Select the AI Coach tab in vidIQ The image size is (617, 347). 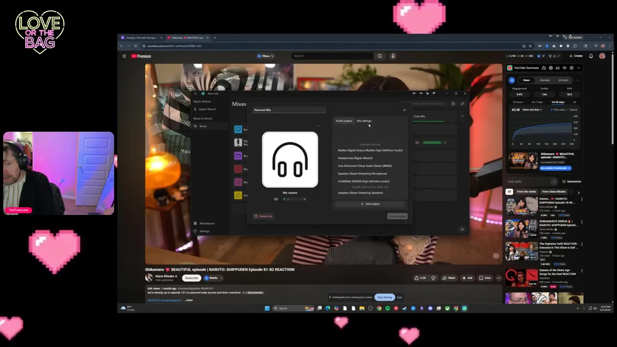563,80
